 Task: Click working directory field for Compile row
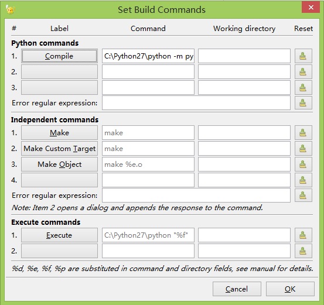(x=244, y=56)
